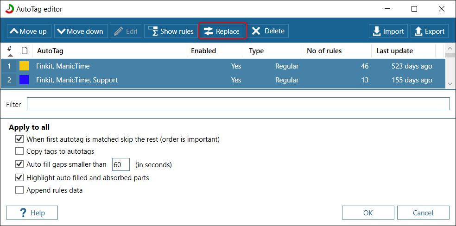Sort by the # column header
Viewport: 456px width, 226px height.
point(9,51)
